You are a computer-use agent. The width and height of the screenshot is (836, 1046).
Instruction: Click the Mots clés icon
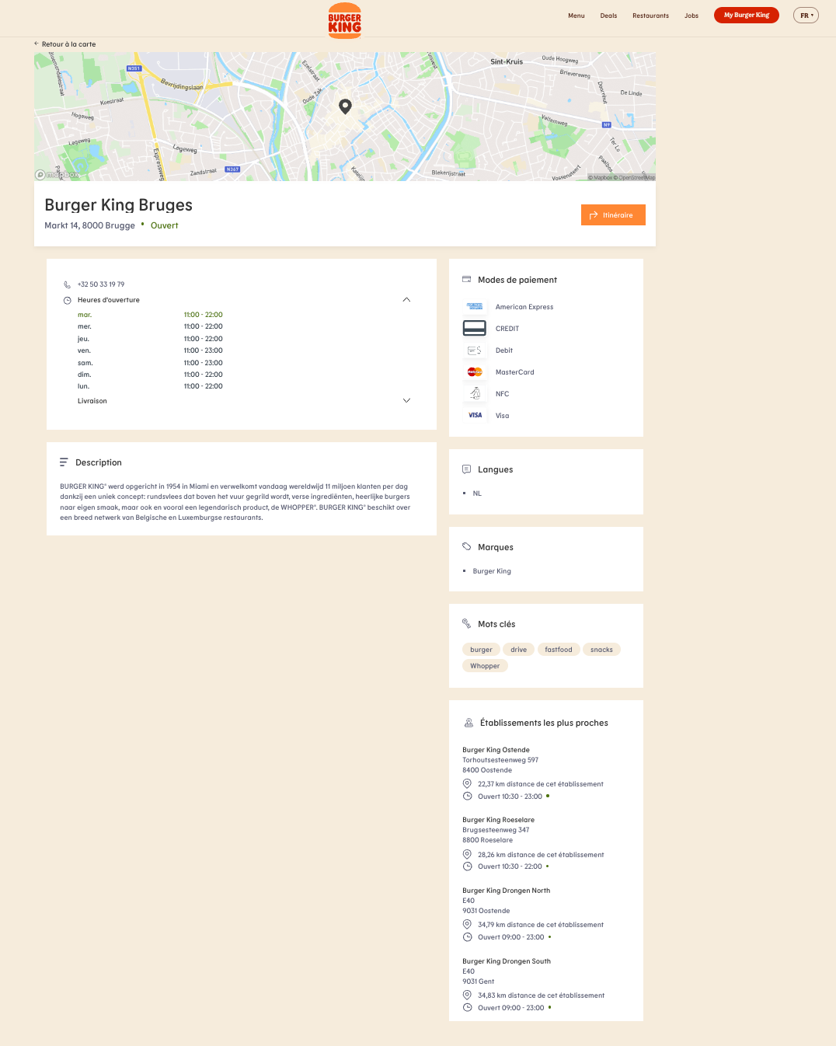tap(466, 623)
